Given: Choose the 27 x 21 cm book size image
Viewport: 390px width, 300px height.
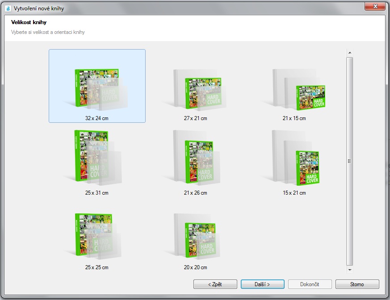Looking at the screenshot, I should pyautogui.click(x=196, y=89).
